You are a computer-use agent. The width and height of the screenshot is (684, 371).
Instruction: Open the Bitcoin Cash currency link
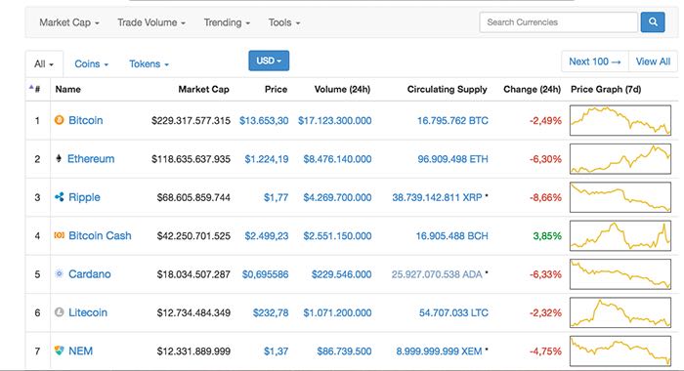click(x=100, y=236)
